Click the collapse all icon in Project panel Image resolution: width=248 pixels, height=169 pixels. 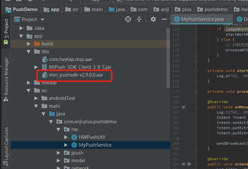click(x=139, y=19)
